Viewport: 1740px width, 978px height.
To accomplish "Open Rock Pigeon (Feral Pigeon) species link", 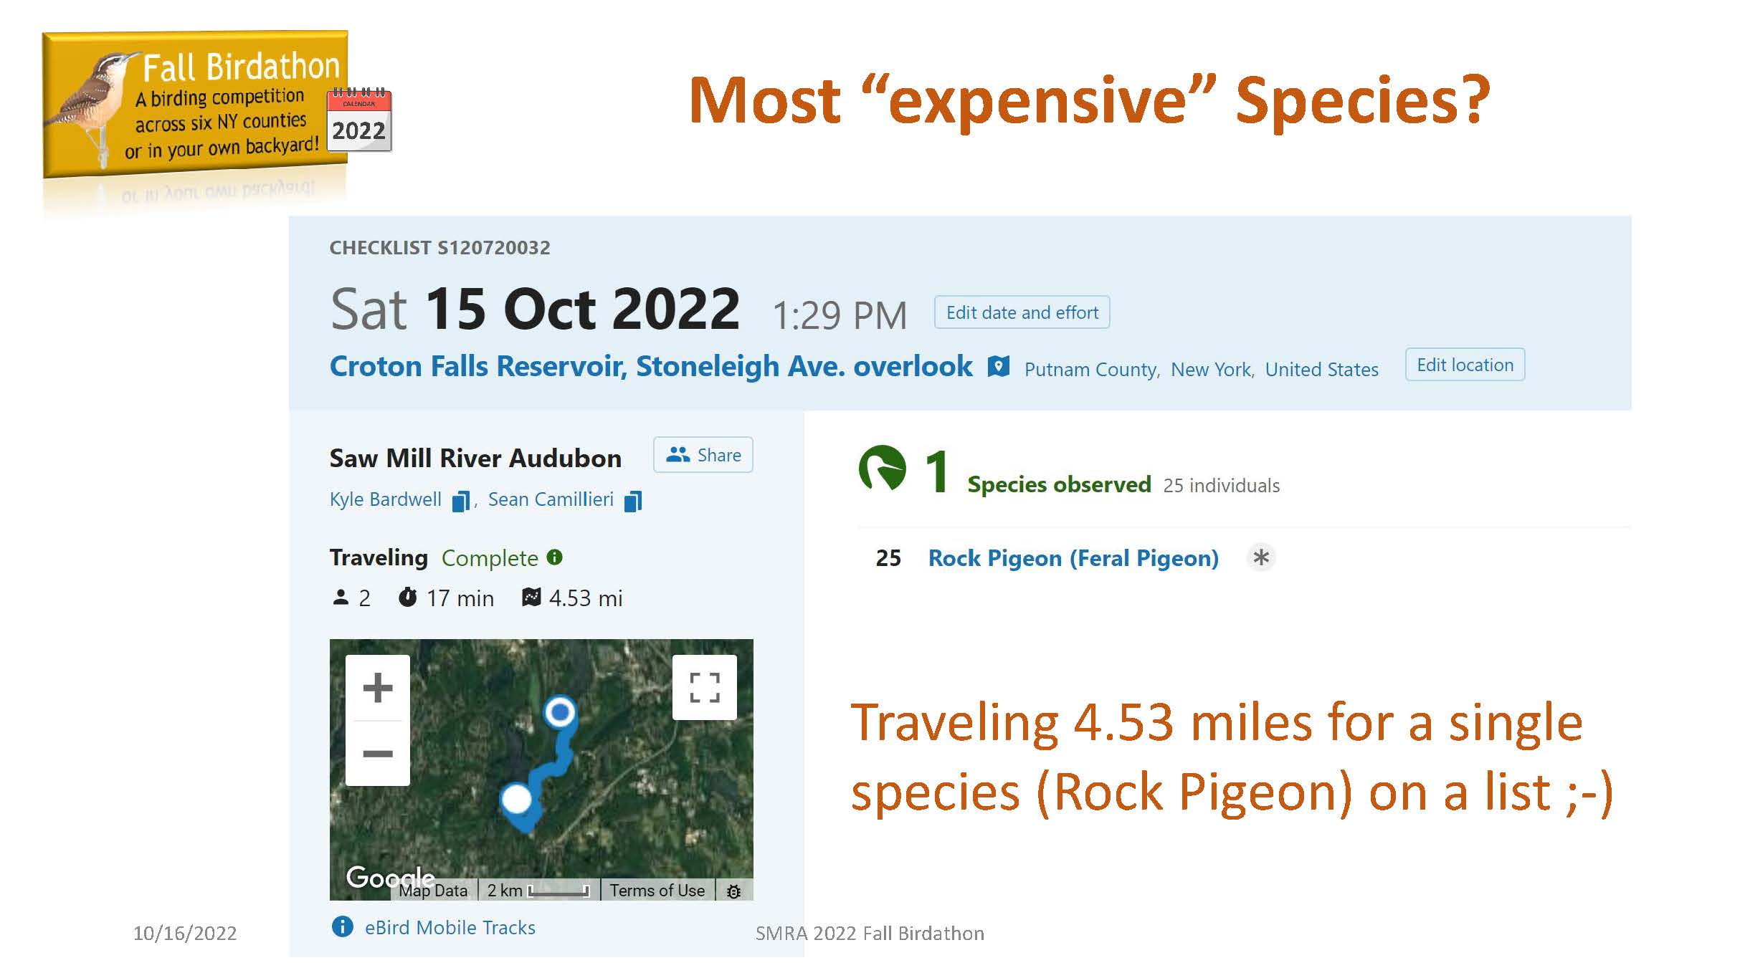I will point(1073,558).
